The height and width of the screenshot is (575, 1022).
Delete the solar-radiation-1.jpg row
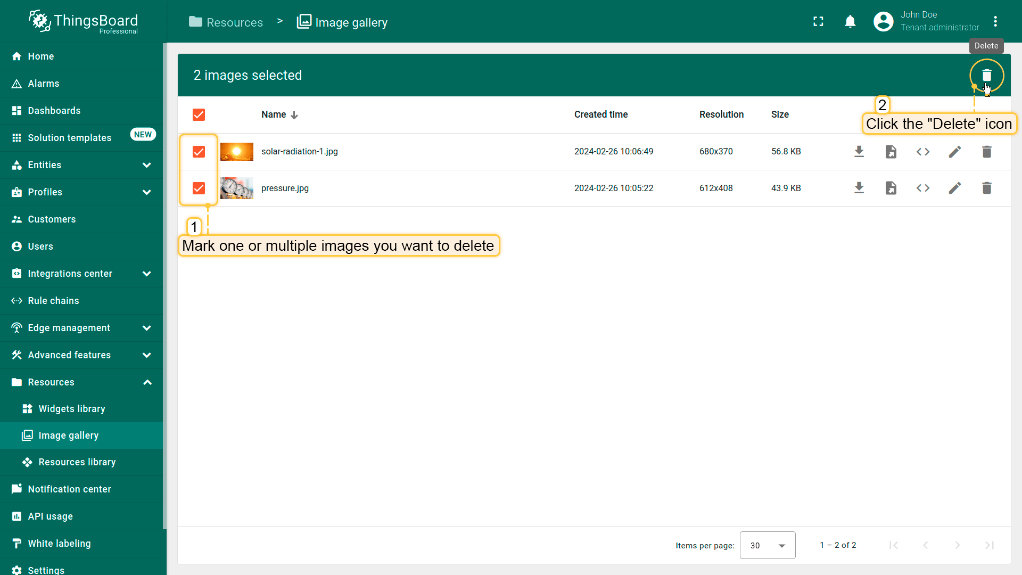click(986, 152)
